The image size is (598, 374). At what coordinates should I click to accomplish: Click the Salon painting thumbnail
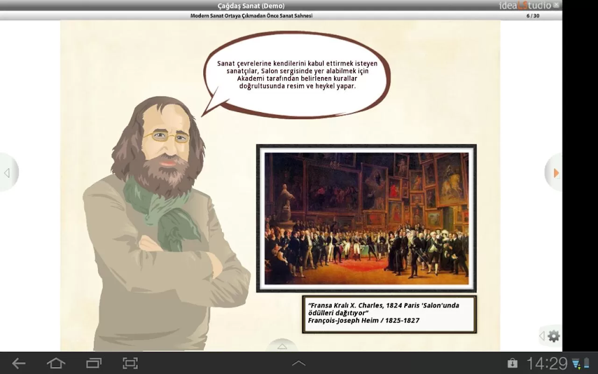[x=366, y=219]
